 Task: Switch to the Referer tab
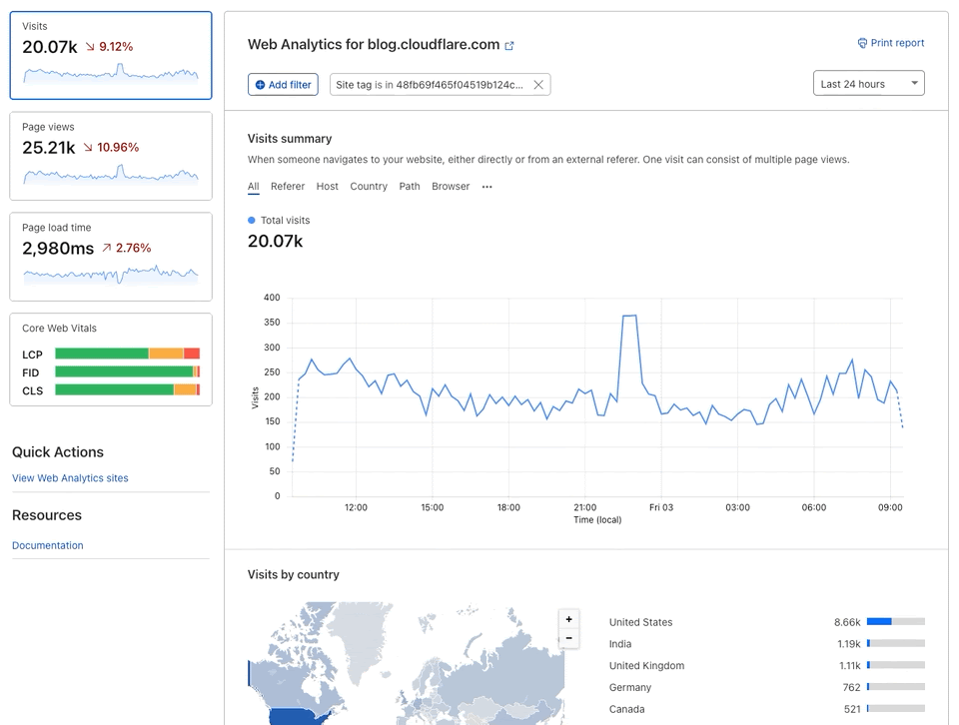pyautogui.click(x=288, y=187)
